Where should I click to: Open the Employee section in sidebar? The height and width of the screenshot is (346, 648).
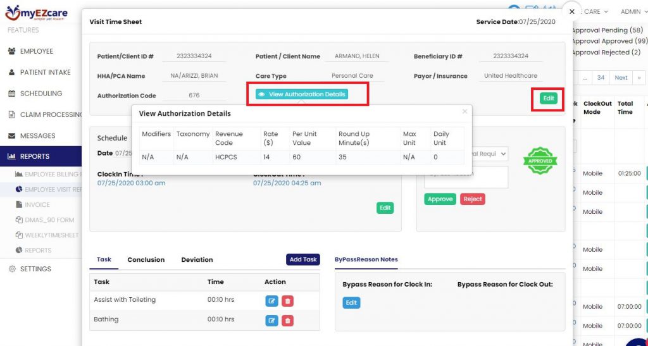(x=36, y=51)
